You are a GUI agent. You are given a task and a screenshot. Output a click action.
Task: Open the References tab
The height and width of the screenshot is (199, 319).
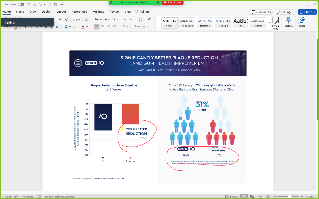pos(79,12)
